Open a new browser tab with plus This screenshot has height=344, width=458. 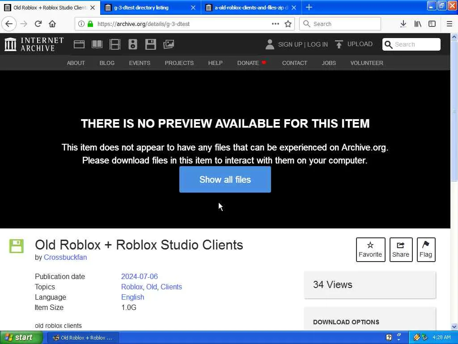pos(309,7)
